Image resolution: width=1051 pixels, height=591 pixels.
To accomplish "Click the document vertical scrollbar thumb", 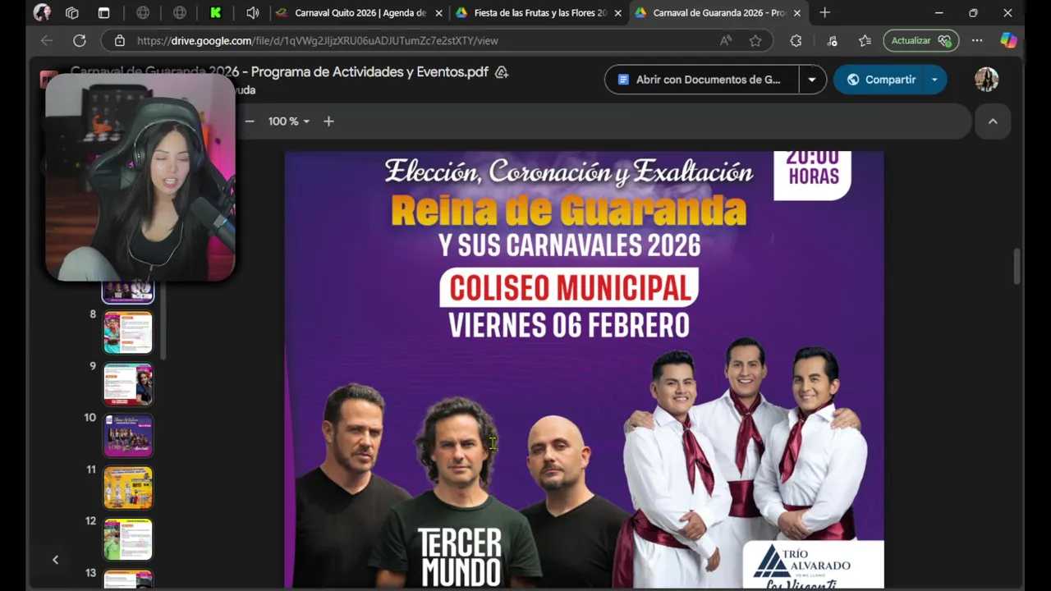I will tap(1018, 267).
